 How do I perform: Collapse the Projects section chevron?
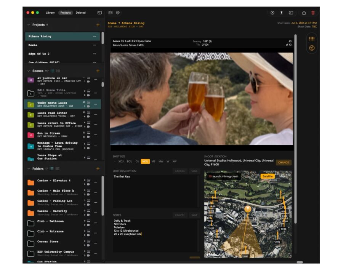click(29, 25)
